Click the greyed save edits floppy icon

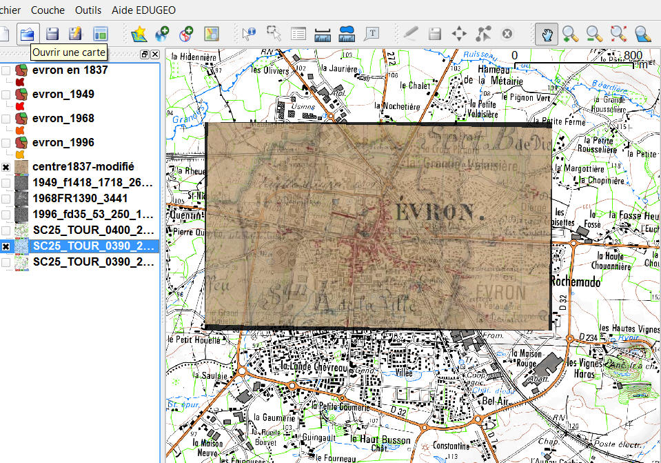[x=435, y=33]
